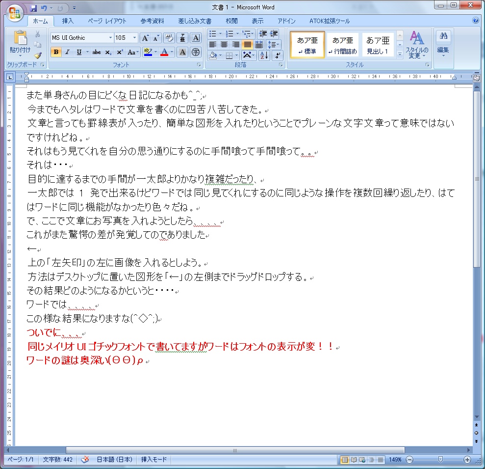Toggle strikethrough formatting
This screenshot has width=485, height=469.
click(x=97, y=53)
